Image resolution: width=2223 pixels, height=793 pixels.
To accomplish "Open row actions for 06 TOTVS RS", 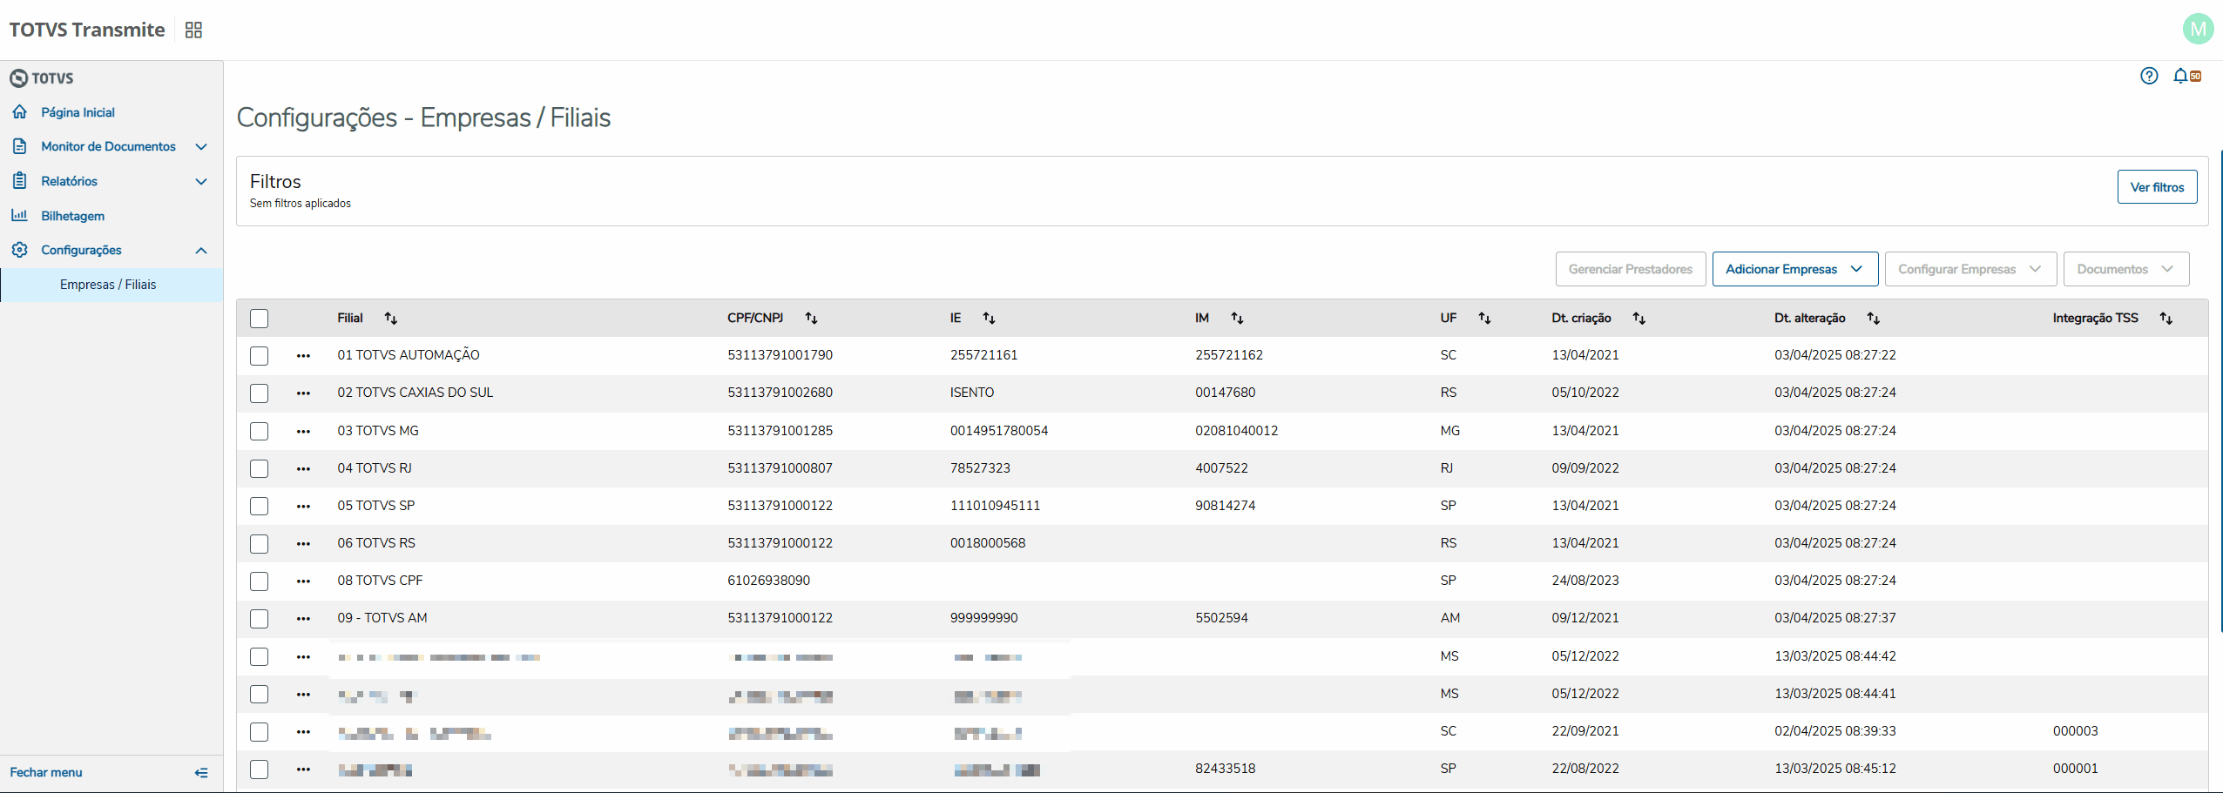I will [303, 543].
